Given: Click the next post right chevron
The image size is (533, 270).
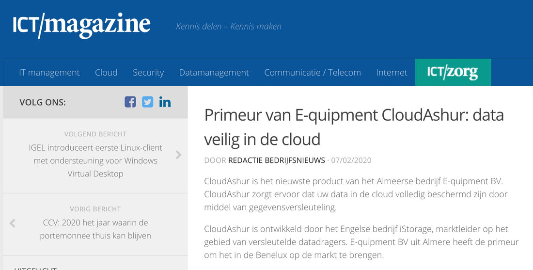Looking at the screenshot, I should tap(179, 155).
